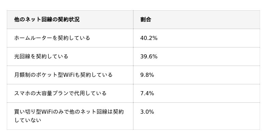The width and height of the screenshot is (273, 140).
Task: Click the word 光回線 in the second row
Action: click(x=22, y=56)
